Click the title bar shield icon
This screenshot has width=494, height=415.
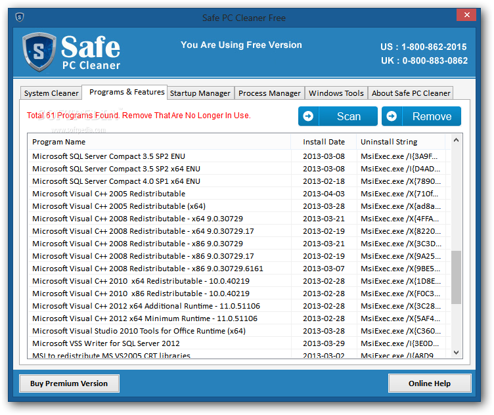point(20,17)
